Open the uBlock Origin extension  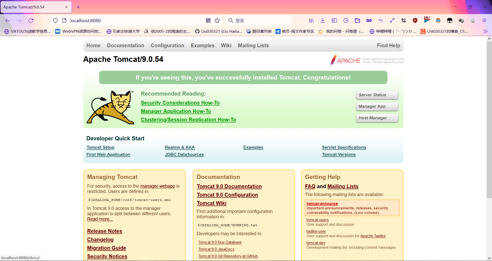coord(415,20)
